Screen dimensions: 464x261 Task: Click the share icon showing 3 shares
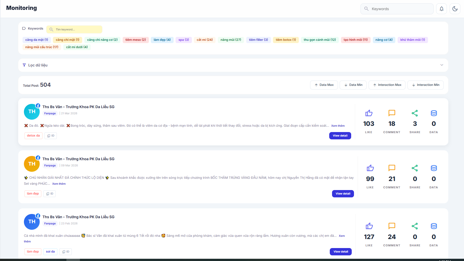click(415, 113)
